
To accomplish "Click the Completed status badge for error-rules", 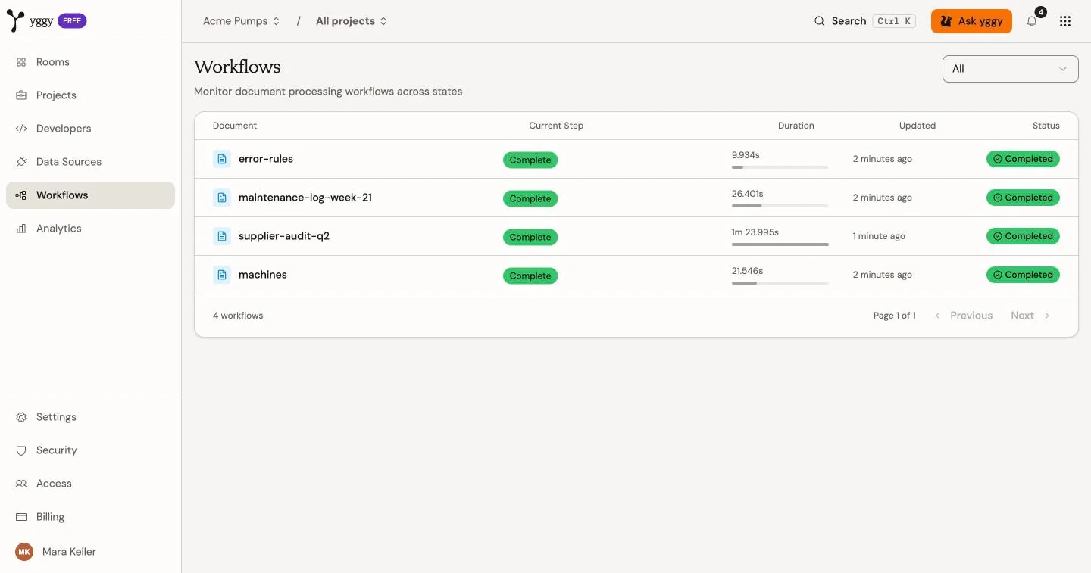I will point(1023,159).
